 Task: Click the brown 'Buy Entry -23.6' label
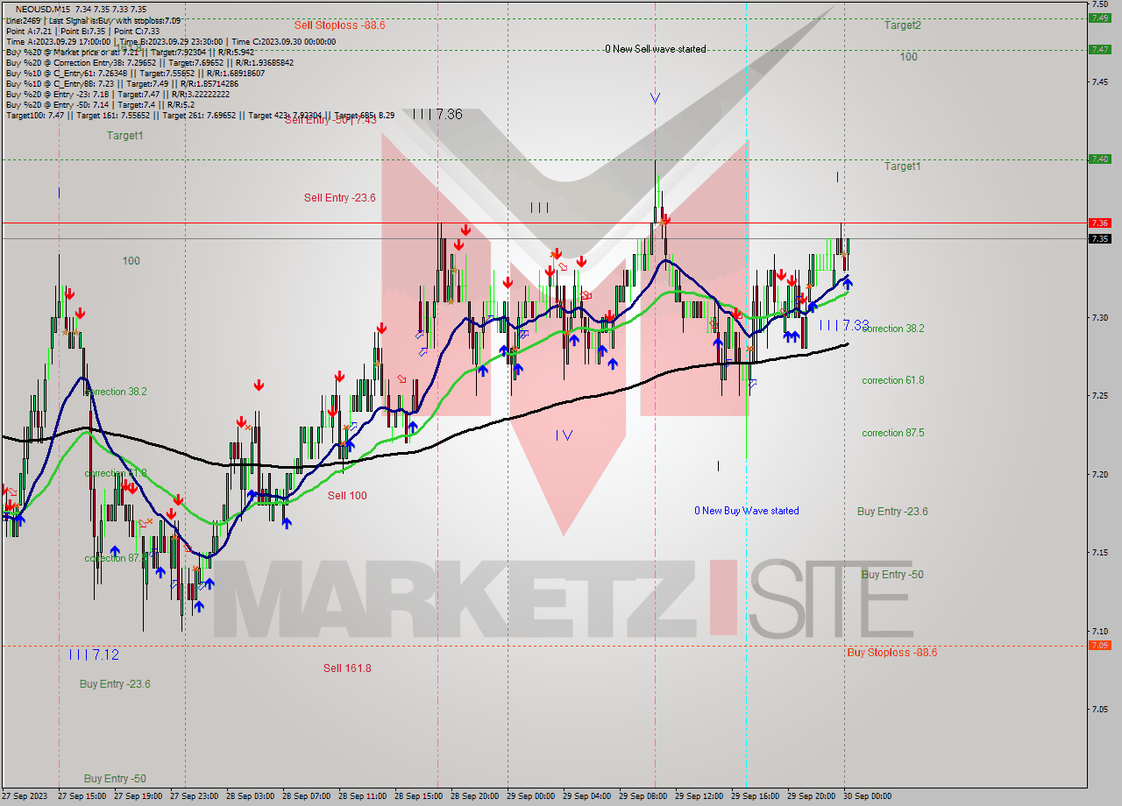[892, 512]
